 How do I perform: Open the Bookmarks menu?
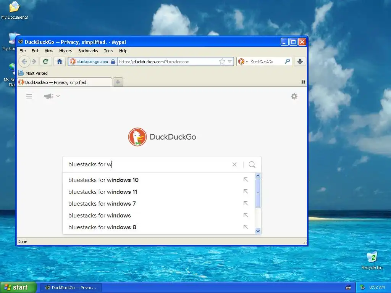point(88,51)
